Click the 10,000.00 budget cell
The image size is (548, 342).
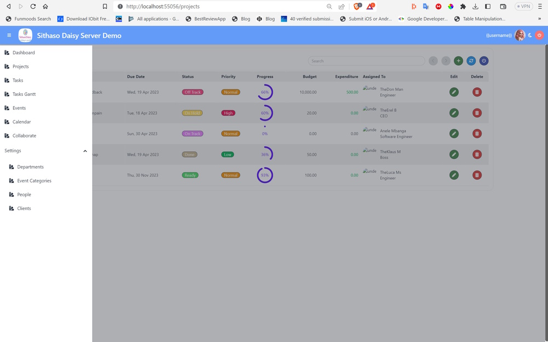(x=308, y=92)
